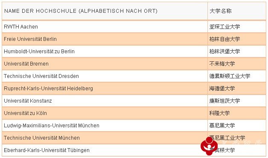This screenshot has height=158, width=268.
Task: Select the 亚琛工业大学 cell
Action: point(237,27)
